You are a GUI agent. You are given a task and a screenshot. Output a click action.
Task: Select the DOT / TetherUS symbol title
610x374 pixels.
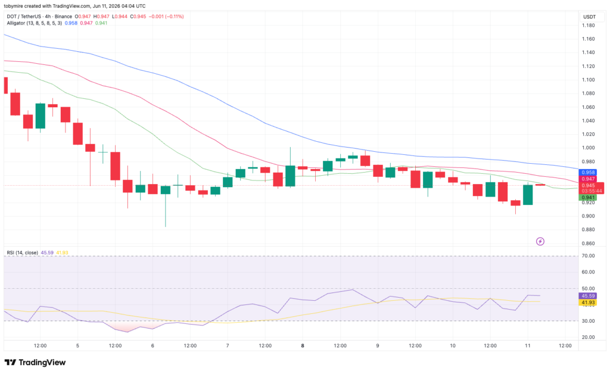coord(39,16)
